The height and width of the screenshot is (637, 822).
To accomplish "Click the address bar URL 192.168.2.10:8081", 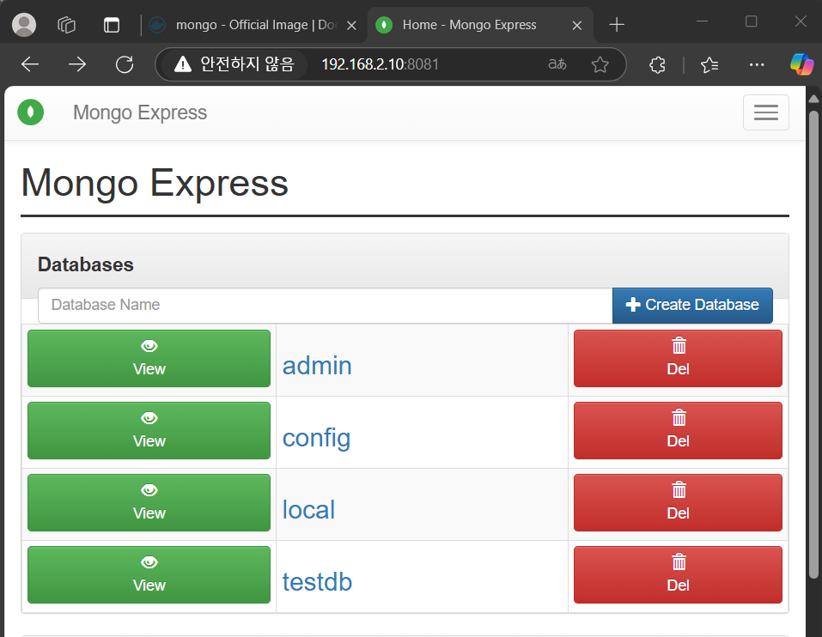I will (380, 64).
